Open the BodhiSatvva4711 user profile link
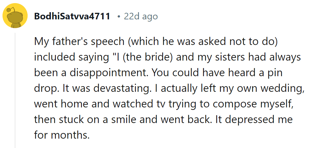 pos(72,16)
